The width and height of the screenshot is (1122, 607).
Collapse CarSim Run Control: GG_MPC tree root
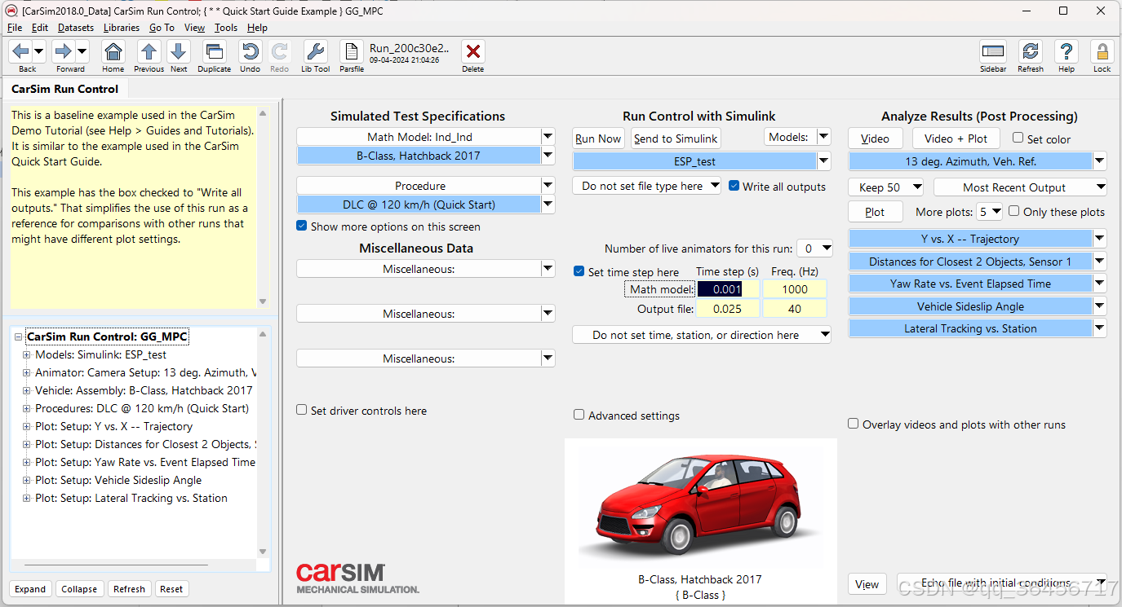(x=18, y=336)
